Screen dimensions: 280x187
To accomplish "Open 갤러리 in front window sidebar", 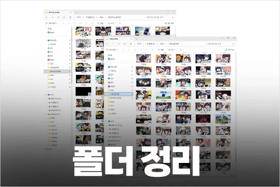I will [111, 59].
